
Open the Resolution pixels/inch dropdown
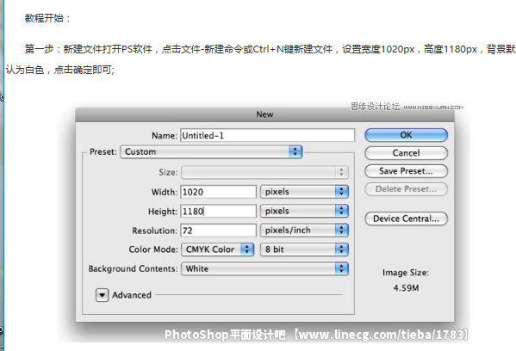coord(304,231)
